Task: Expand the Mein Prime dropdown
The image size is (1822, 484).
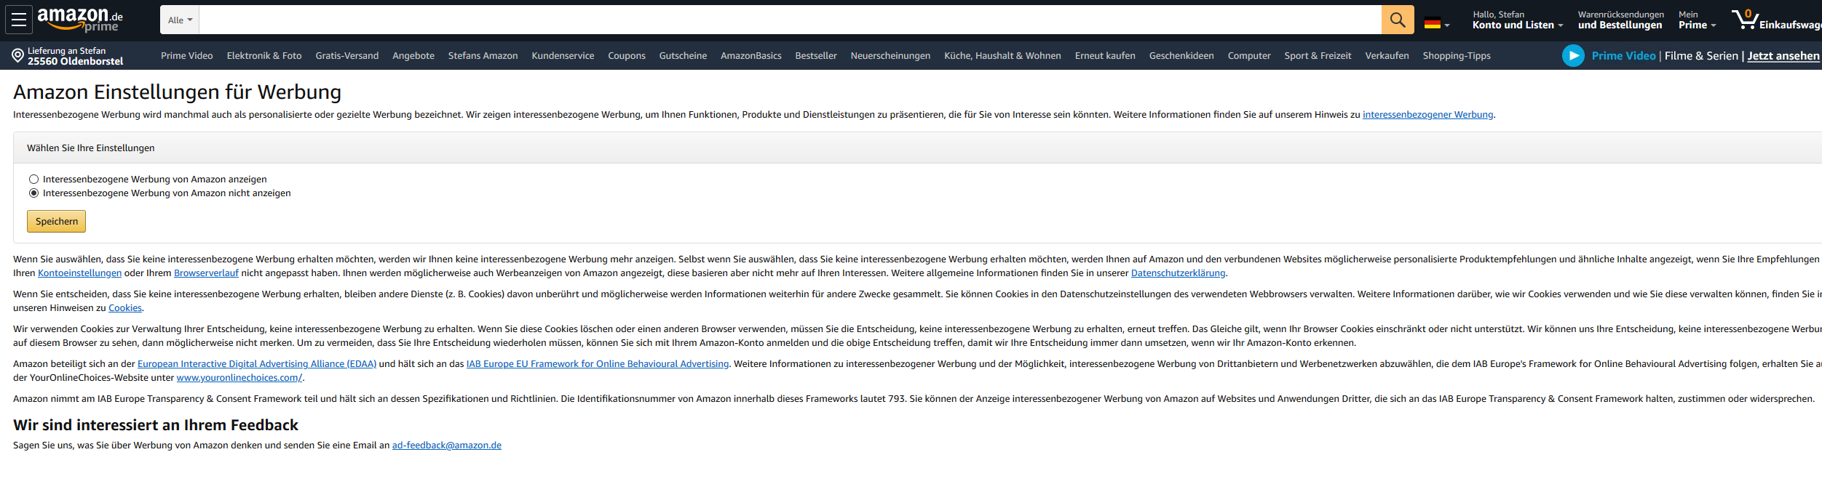Action: point(1697,20)
